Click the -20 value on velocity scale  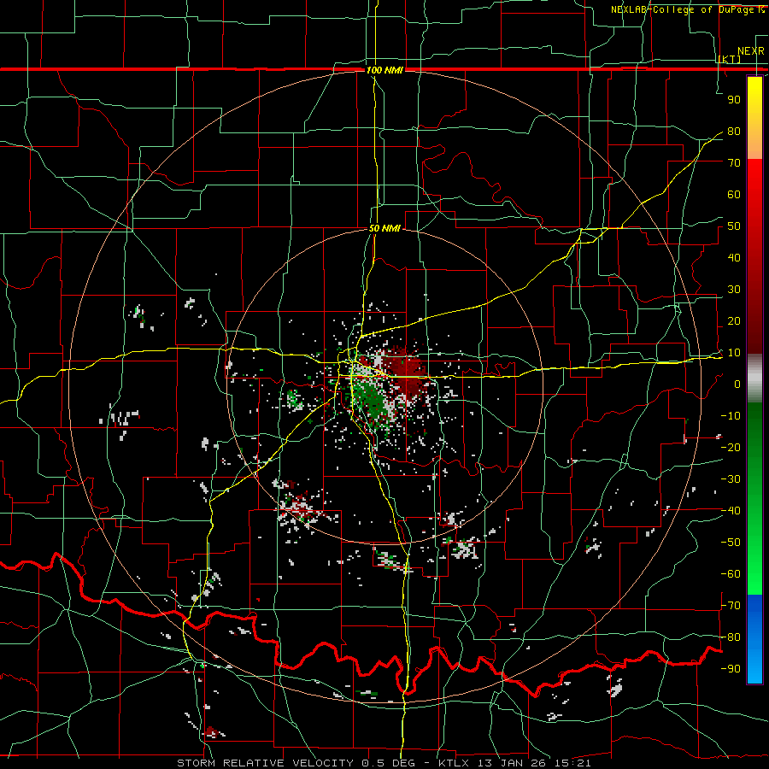pyautogui.click(x=731, y=448)
